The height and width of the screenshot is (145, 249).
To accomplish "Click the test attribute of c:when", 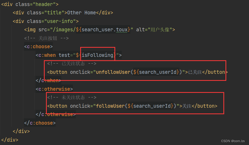I will (x=64, y=55).
